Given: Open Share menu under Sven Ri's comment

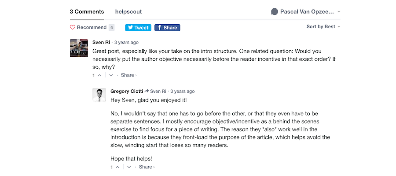Looking at the screenshot, I should click(128, 75).
